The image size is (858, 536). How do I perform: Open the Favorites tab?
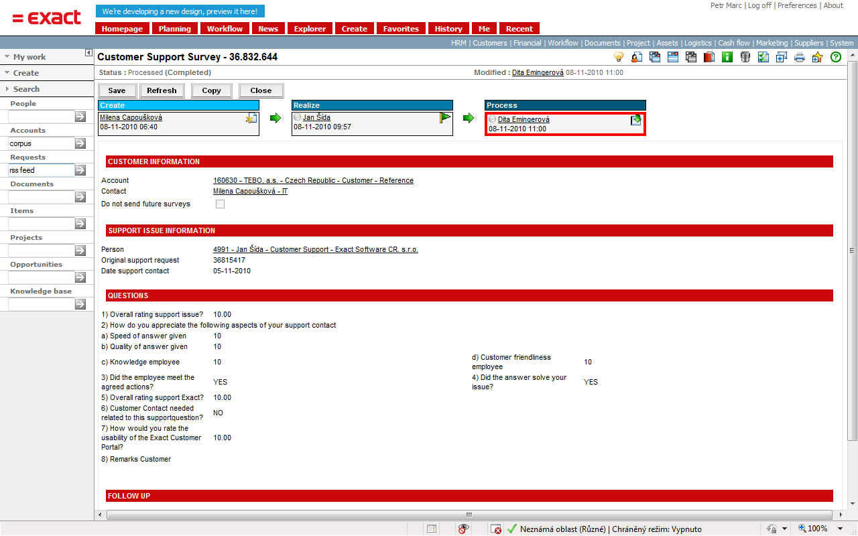click(x=401, y=29)
